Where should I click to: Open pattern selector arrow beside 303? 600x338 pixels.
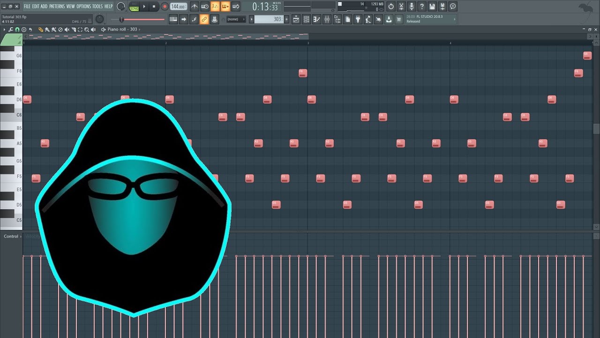click(251, 19)
